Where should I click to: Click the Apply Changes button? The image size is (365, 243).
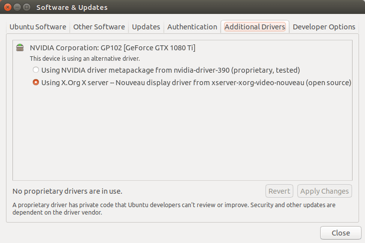click(x=324, y=191)
